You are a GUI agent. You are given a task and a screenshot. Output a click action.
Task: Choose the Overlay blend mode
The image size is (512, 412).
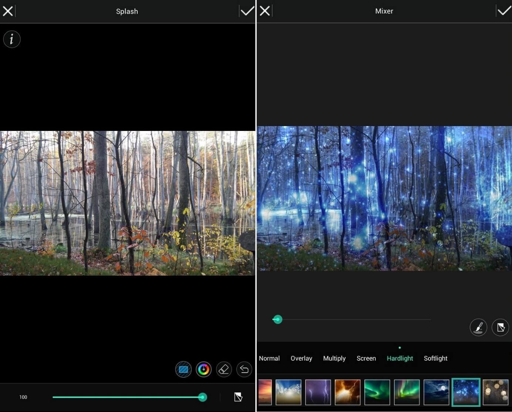(302, 358)
